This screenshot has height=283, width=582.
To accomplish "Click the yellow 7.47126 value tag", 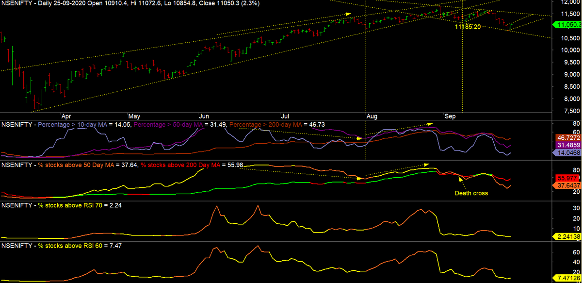I will 567,278.
